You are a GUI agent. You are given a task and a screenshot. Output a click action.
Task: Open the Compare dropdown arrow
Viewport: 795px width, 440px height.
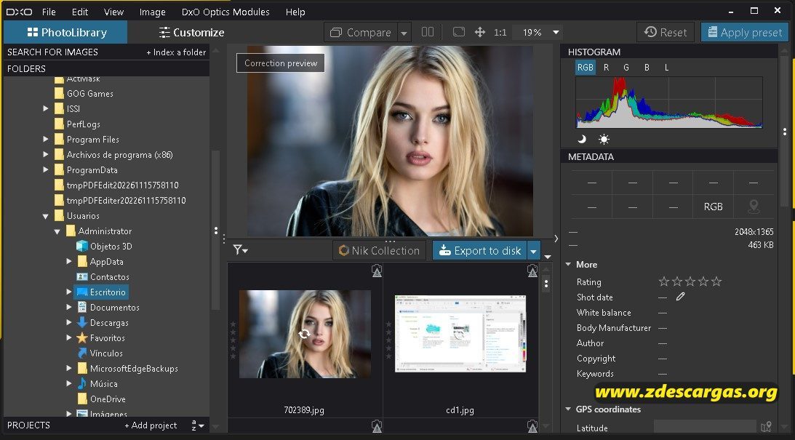[404, 33]
